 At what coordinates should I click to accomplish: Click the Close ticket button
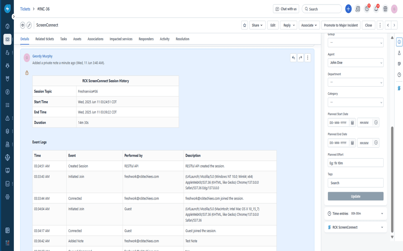369,25
